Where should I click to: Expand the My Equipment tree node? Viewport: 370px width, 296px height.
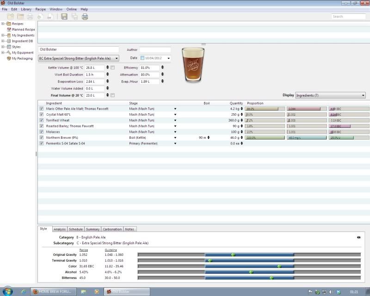click(x=3, y=52)
